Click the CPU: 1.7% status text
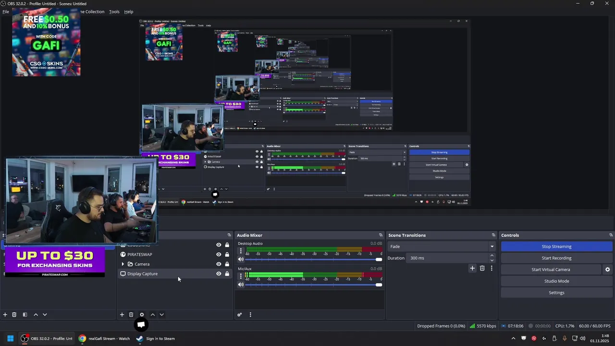 click(565, 326)
